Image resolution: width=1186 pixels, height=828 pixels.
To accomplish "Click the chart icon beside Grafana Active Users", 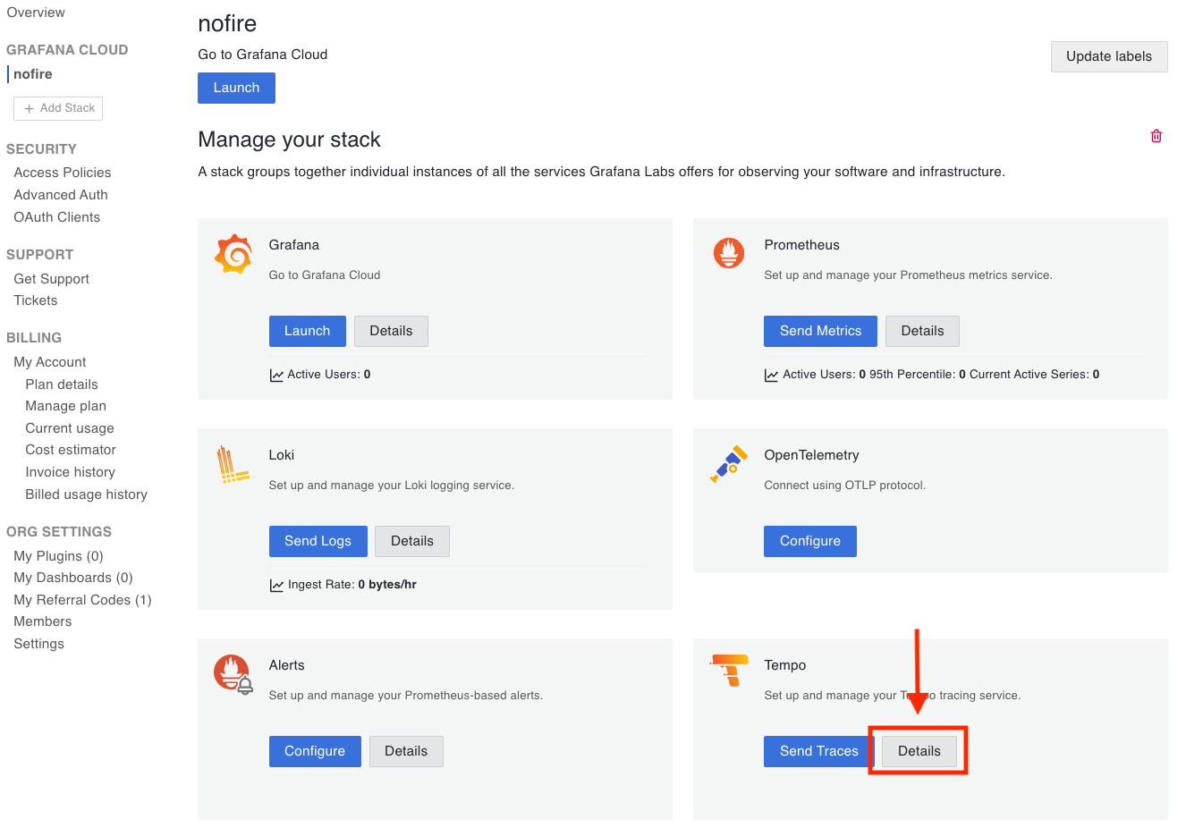I will [276, 376].
